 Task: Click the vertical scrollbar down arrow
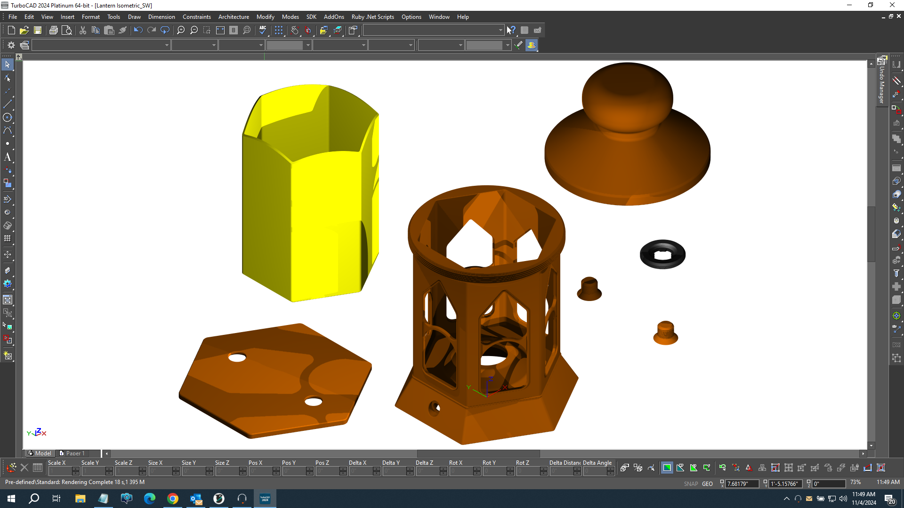coord(872,445)
